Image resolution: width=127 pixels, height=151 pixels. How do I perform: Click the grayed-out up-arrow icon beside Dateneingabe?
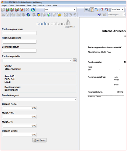[x=104, y=15]
